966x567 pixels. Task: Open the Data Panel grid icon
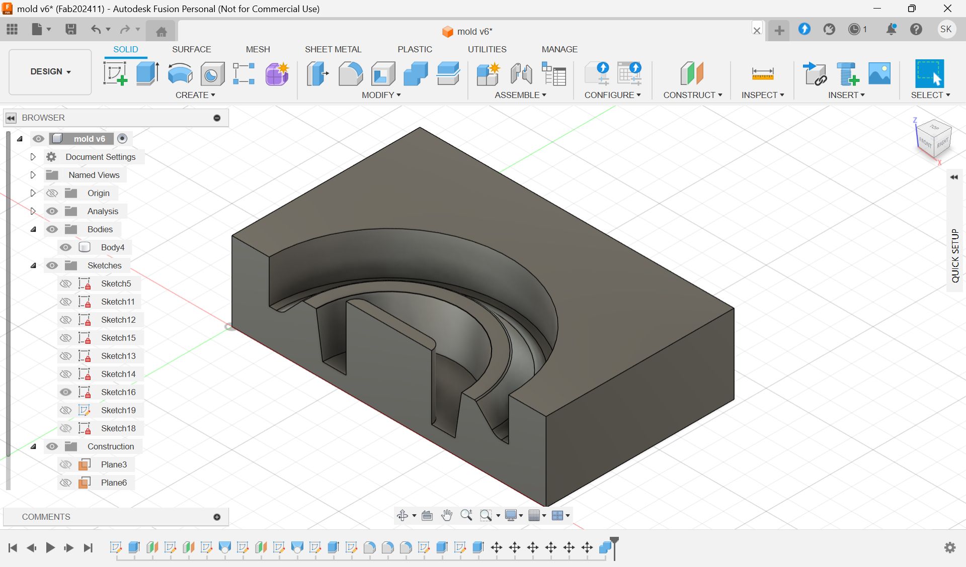(x=12, y=29)
